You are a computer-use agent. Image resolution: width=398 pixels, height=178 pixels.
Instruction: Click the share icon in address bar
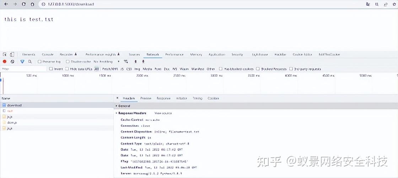click(386, 4)
